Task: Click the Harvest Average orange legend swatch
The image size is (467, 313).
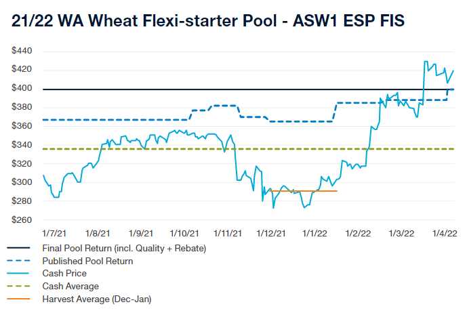Action: pos(20,299)
